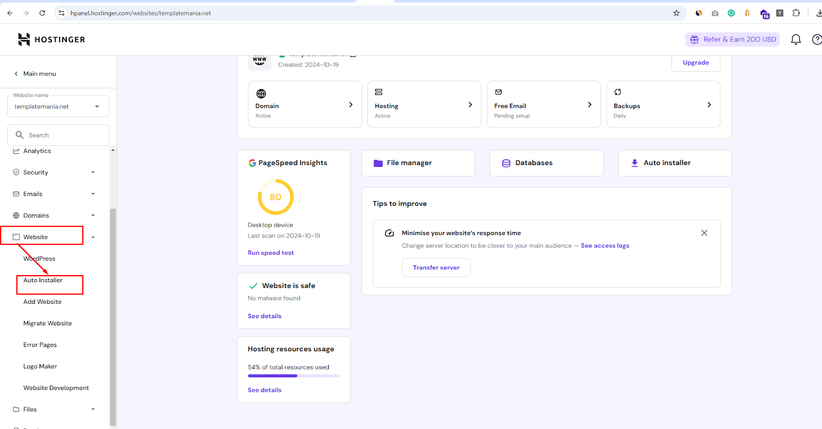Open the notifications bell

796,40
